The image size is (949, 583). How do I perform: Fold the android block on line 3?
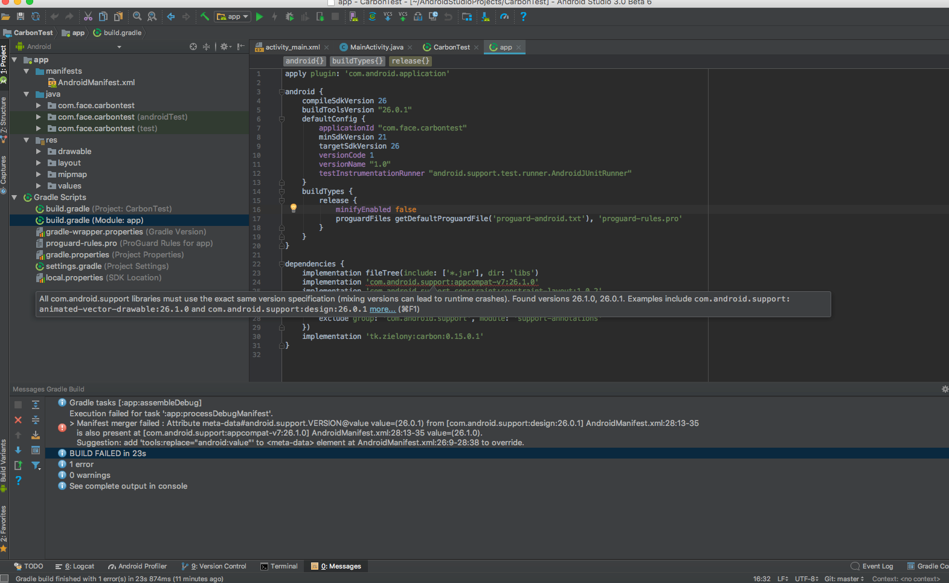click(x=281, y=92)
